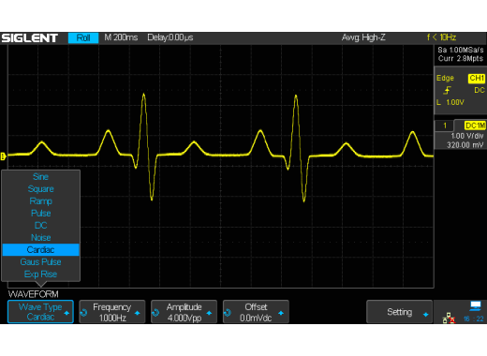This screenshot has height=356, width=487.
Task: Click the clock showing 16:22
Action: 474,319
